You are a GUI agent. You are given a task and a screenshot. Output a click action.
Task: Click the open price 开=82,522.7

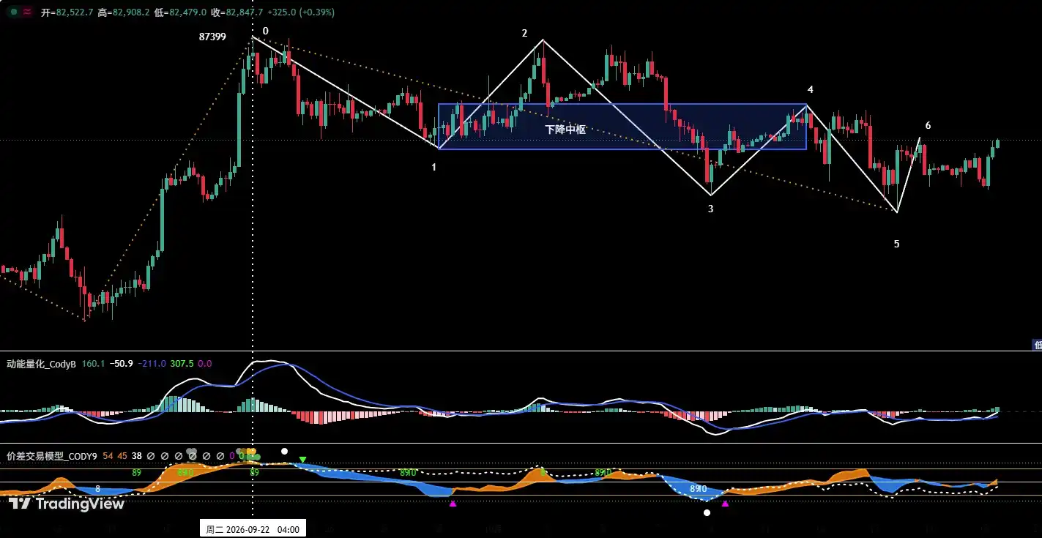click(67, 12)
